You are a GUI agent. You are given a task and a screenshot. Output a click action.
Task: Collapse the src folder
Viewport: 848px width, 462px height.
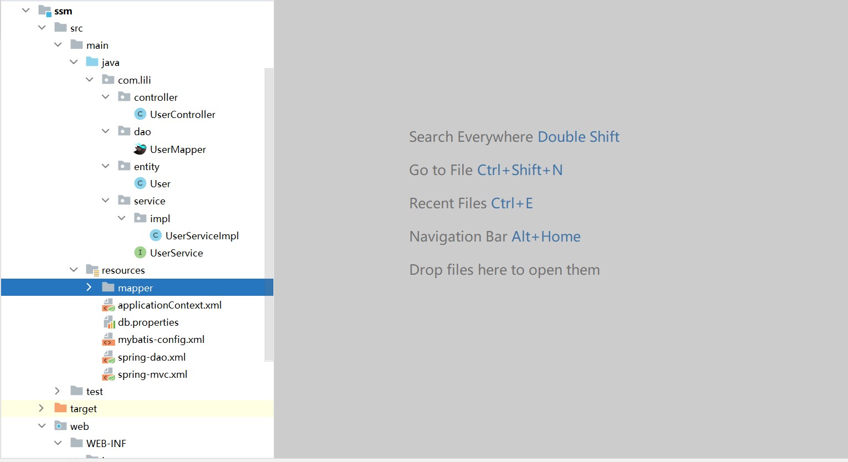(42, 28)
